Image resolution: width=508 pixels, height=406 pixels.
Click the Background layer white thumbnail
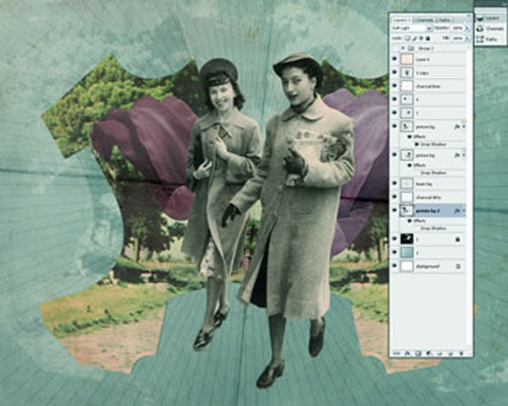point(406,267)
